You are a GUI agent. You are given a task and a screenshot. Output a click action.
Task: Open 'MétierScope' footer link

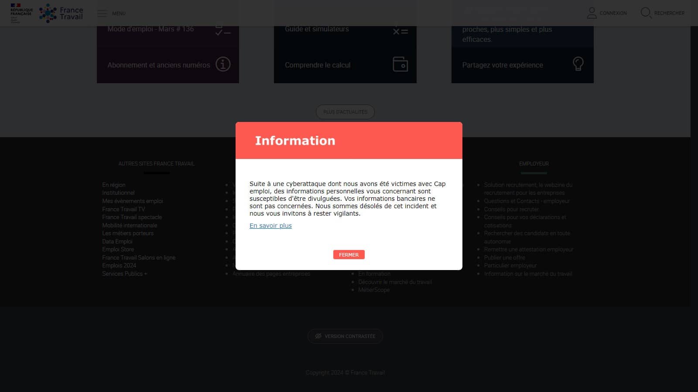click(x=374, y=290)
